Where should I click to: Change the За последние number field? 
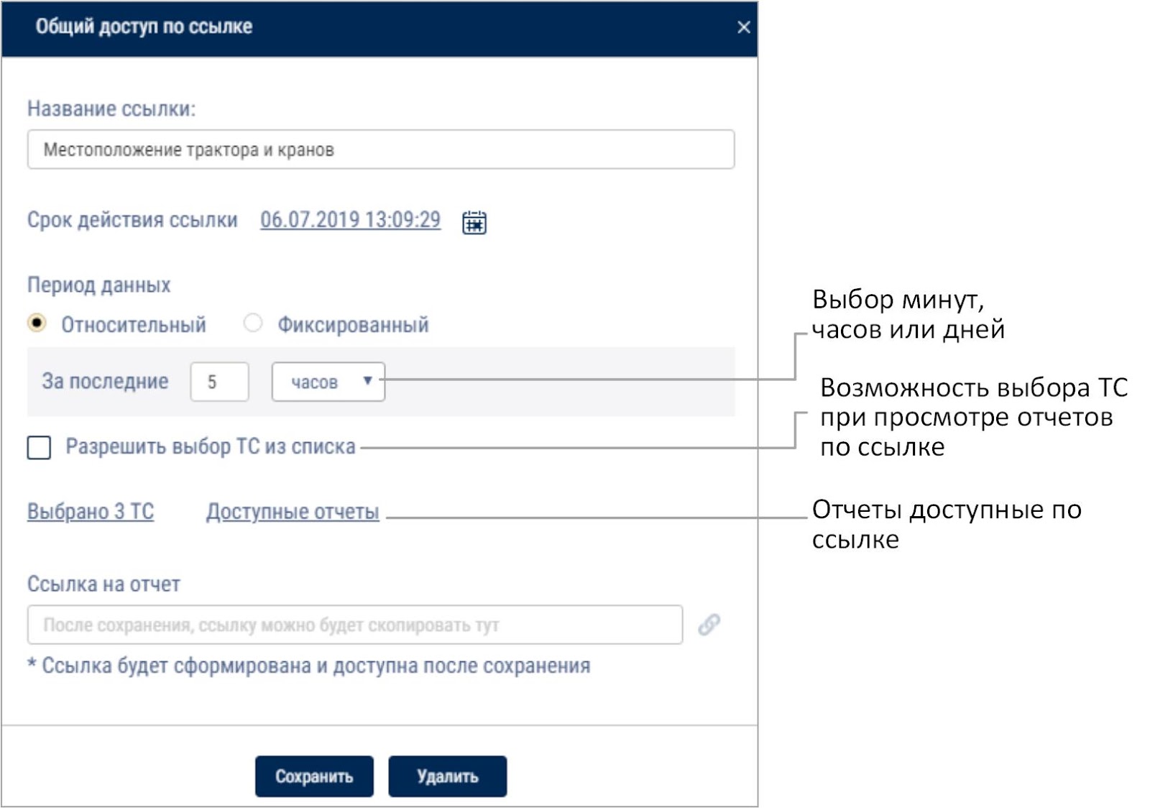(x=219, y=382)
